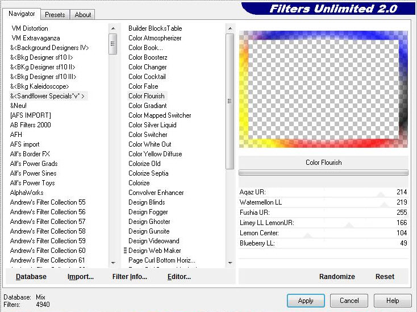Click up arrow of the filter list scrollbar
The image size is (417, 312).
click(230, 28)
